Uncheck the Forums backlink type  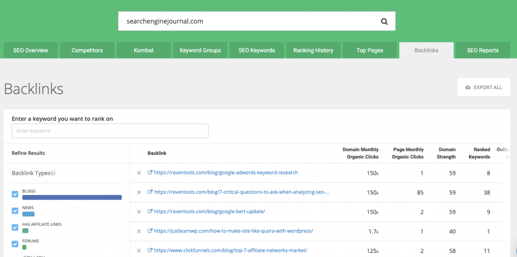[15, 244]
